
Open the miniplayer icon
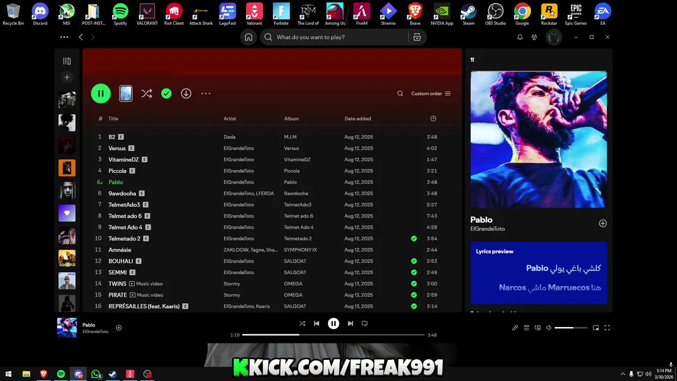pos(596,328)
